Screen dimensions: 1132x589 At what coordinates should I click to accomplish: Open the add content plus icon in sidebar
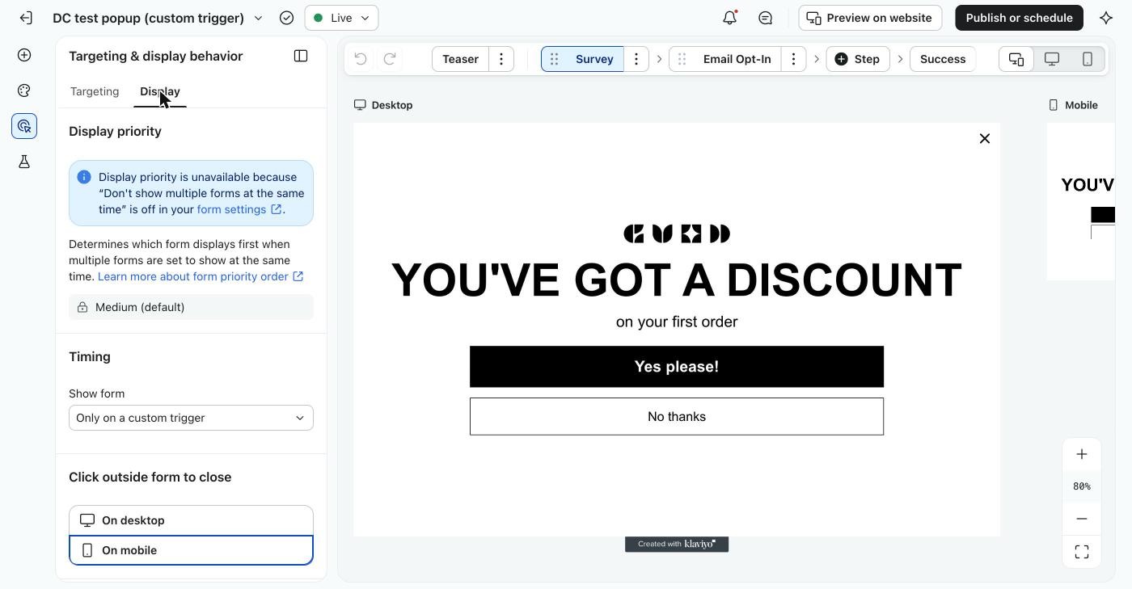[x=24, y=55]
